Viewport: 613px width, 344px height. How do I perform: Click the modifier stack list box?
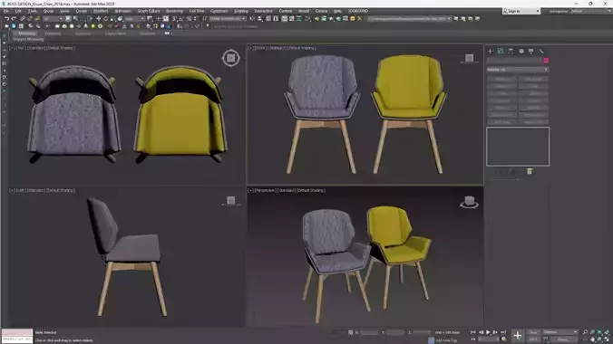tap(518, 147)
